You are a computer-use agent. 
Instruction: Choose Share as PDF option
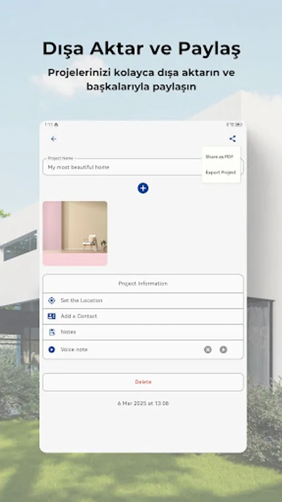tap(220, 157)
